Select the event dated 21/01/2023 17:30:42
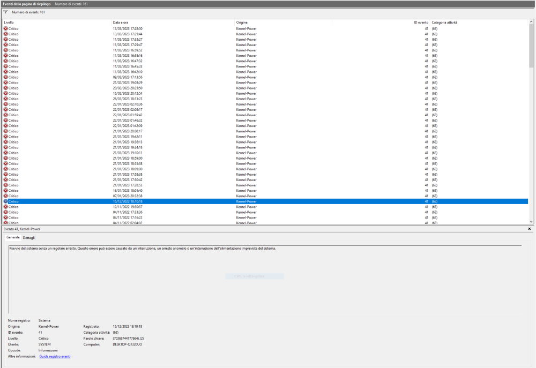 pos(265,180)
